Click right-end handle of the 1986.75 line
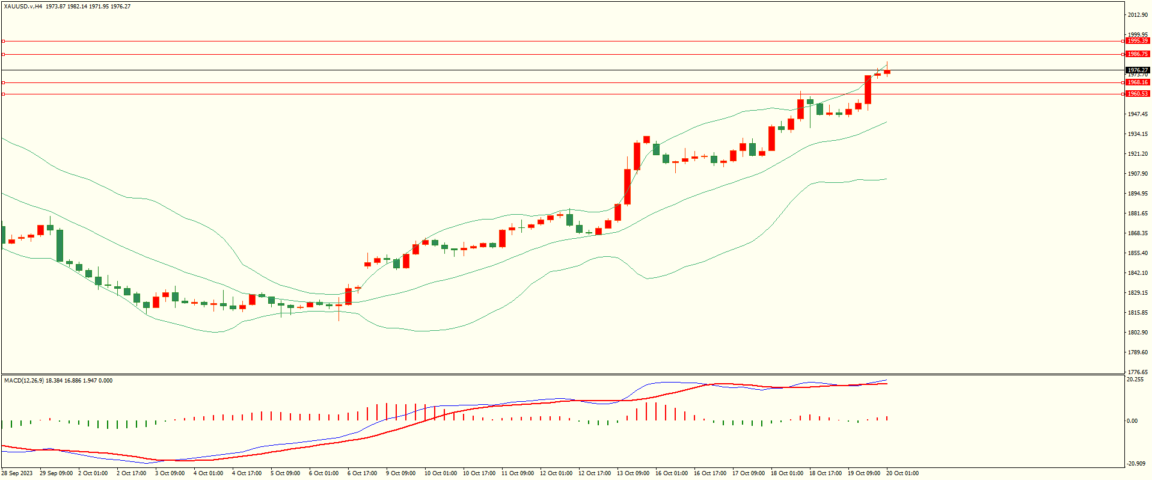This screenshot has height=480, width=1152. [x=1124, y=54]
